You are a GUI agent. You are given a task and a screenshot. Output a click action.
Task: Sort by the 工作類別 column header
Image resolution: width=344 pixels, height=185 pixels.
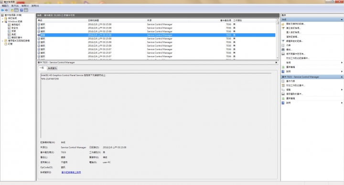click(x=254, y=20)
